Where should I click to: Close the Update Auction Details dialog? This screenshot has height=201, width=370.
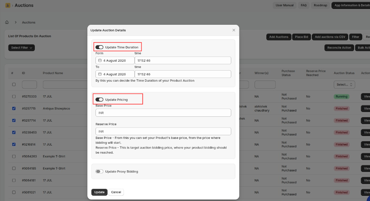pos(233,30)
